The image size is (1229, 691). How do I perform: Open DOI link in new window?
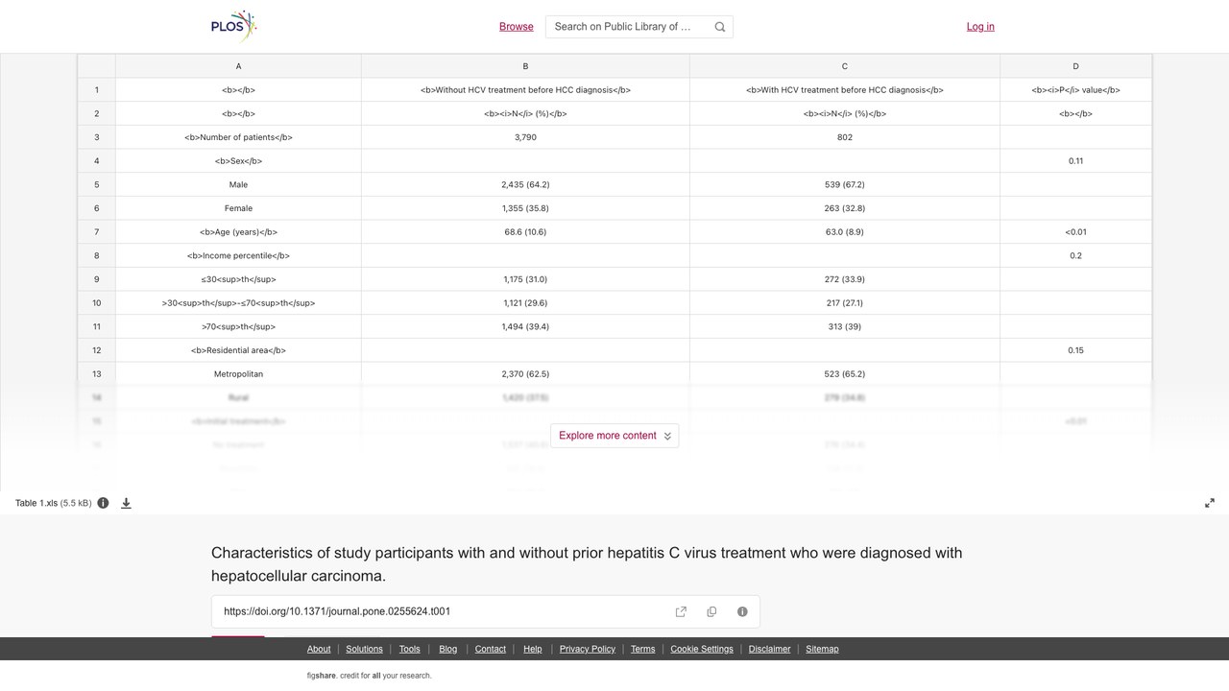[x=681, y=611]
